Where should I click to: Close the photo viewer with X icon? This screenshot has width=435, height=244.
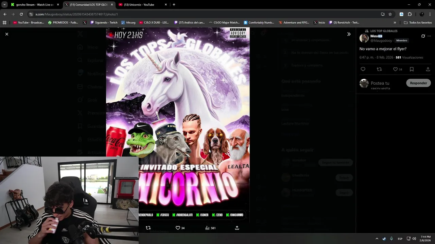(x=6, y=34)
